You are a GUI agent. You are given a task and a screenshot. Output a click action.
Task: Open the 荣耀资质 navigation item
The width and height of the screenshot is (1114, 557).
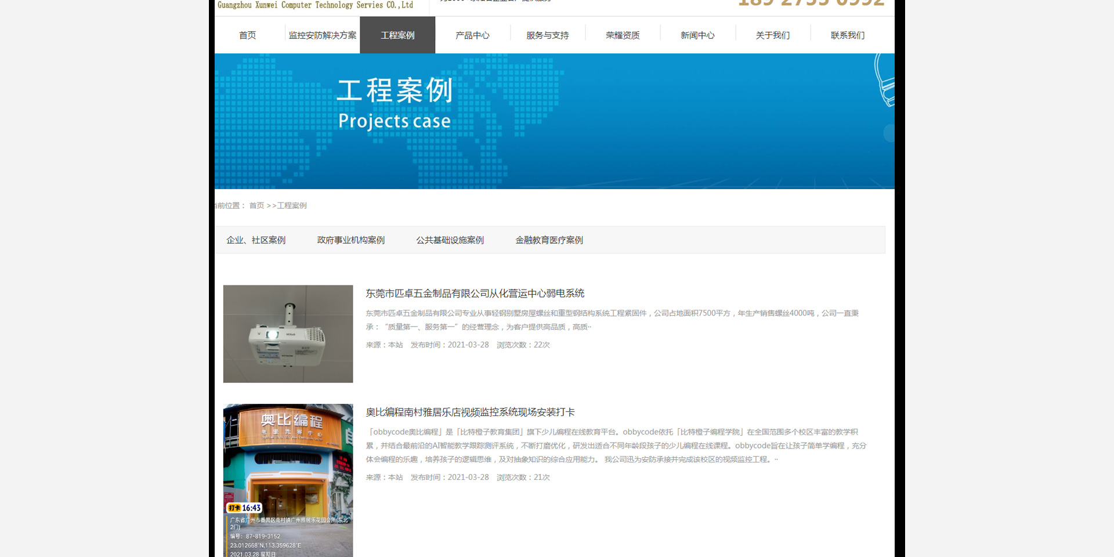[x=623, y=35]
